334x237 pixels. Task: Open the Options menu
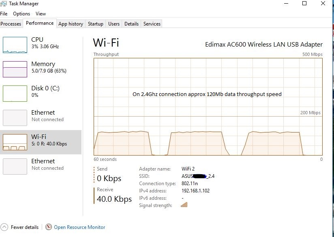(21, 13)
